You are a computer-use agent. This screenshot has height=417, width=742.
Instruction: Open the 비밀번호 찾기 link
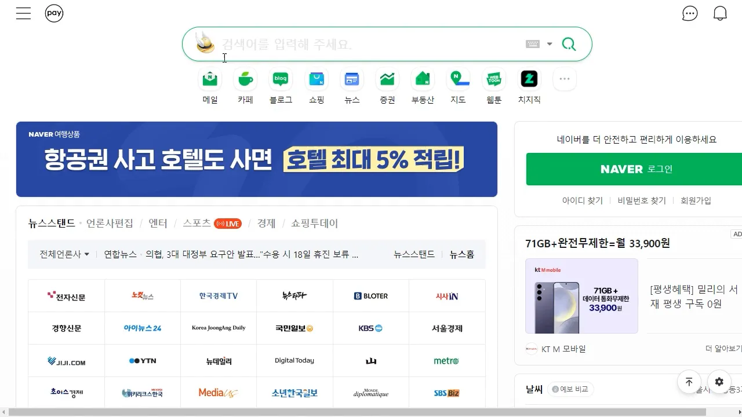642,200
